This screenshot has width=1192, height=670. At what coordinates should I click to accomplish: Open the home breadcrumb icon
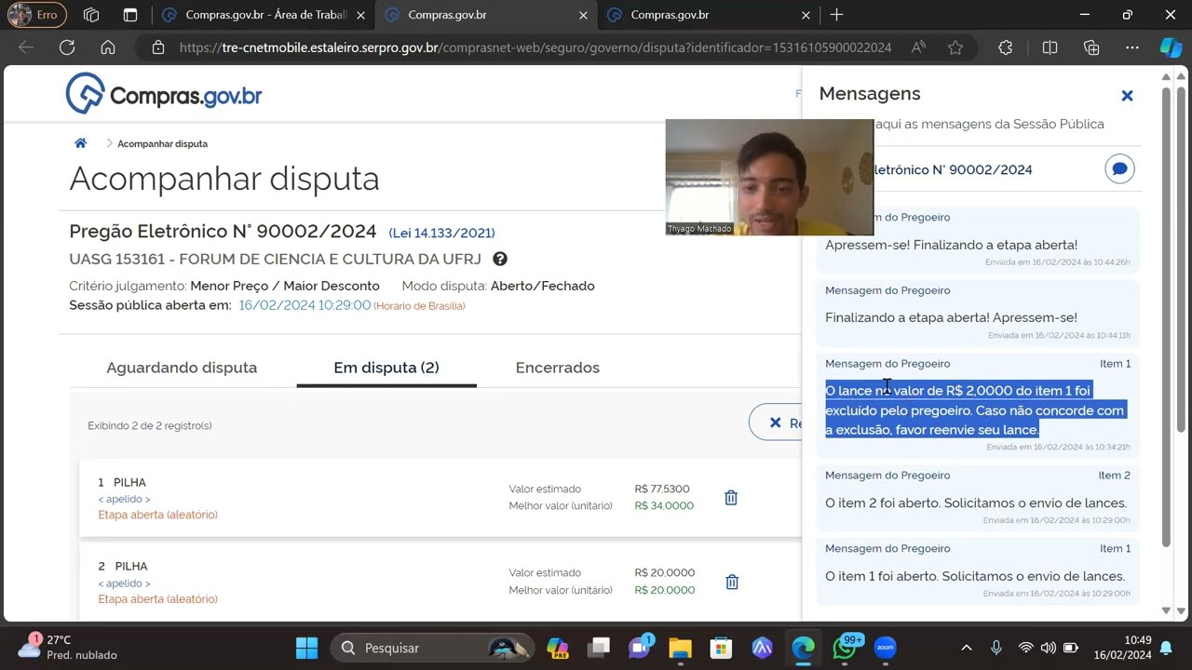81,143
